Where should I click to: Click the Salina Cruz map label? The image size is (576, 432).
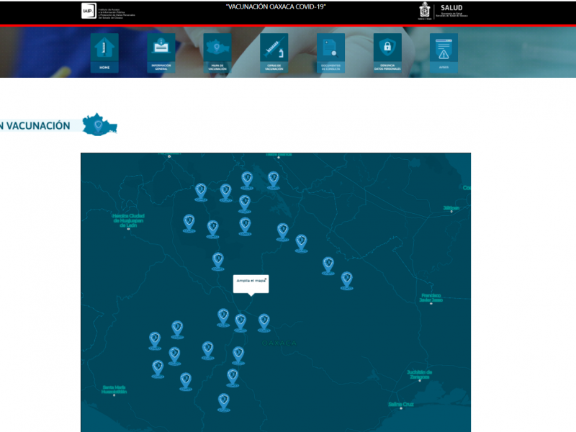pyautogui.click(x=402, y=405)
